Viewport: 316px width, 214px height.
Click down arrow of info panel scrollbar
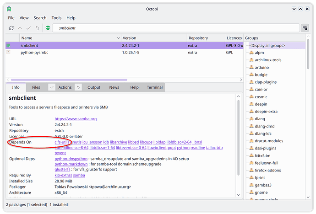coord(239,195)
